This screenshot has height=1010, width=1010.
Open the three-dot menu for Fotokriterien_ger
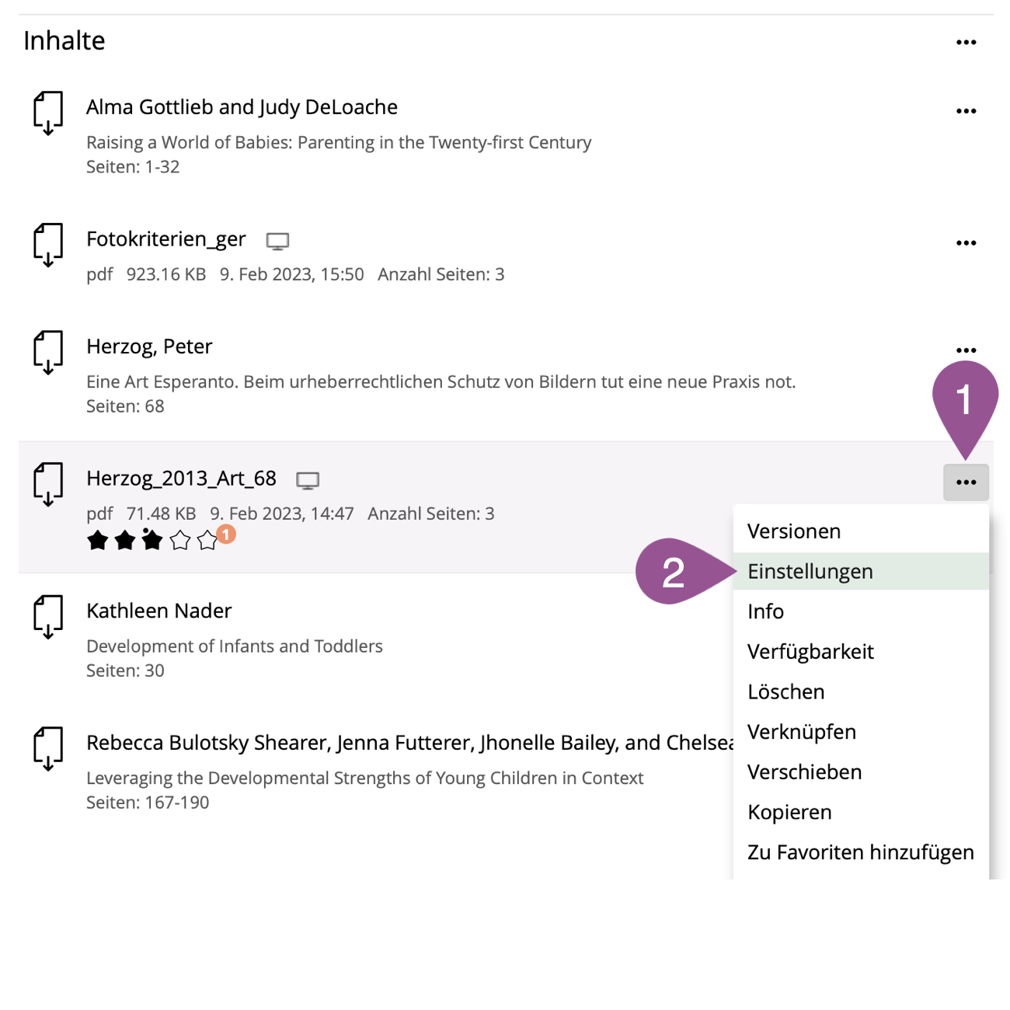tap(966, 243)
